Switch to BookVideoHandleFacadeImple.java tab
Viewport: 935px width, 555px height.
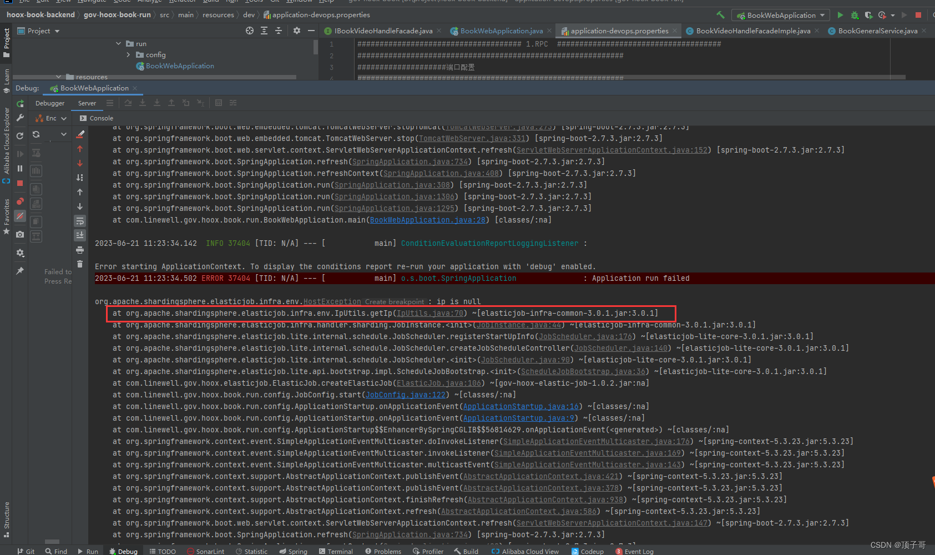pos(753,31)
